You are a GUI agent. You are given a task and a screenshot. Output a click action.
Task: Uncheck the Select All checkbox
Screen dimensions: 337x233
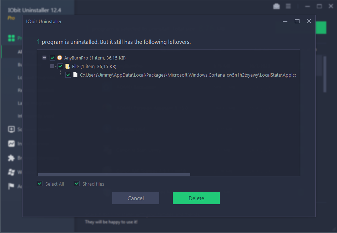coord(40,183)
